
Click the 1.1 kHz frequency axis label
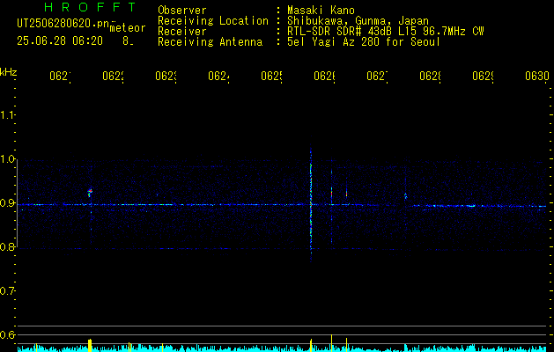pos(7,115)
